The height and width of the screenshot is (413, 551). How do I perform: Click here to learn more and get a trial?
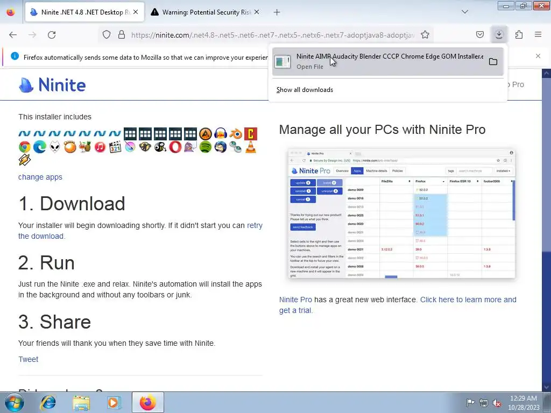[398, 305]
